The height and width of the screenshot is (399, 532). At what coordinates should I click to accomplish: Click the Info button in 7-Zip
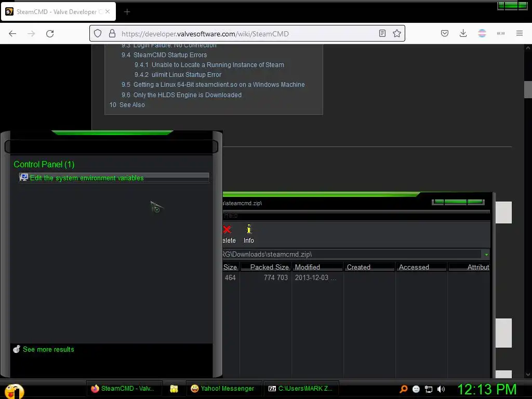point(249,234)
